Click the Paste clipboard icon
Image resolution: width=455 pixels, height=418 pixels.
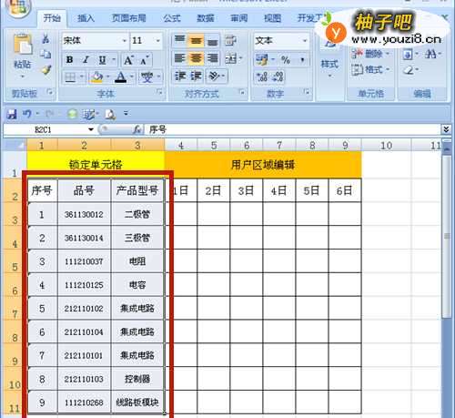[23, 46]
